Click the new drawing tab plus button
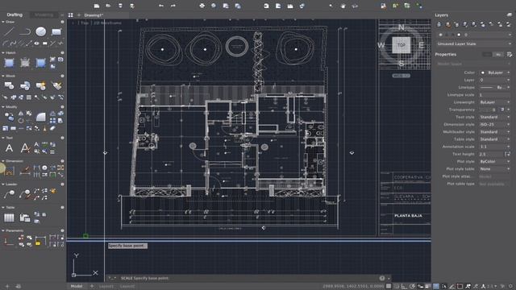Viewport: 516px width, 290px height. point(79,15)
